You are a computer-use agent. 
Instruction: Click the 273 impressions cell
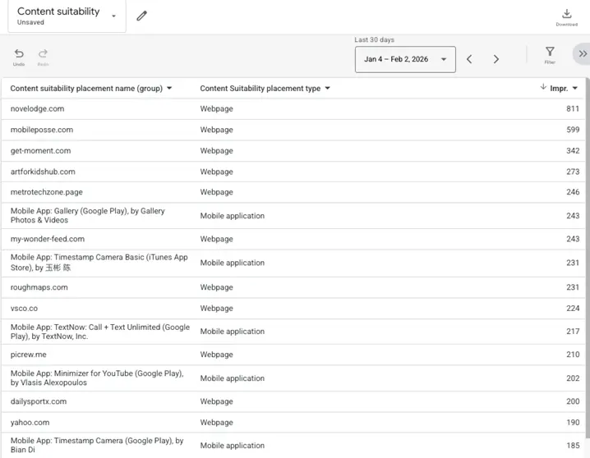coord(573,172)
